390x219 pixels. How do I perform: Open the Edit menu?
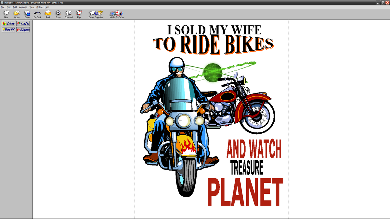[x=8, y=7]
